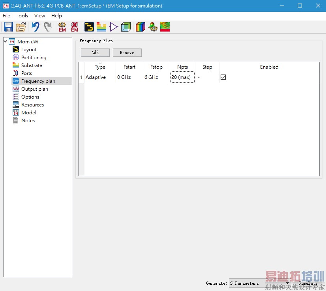Click the Npts column header

click(183, 67)
